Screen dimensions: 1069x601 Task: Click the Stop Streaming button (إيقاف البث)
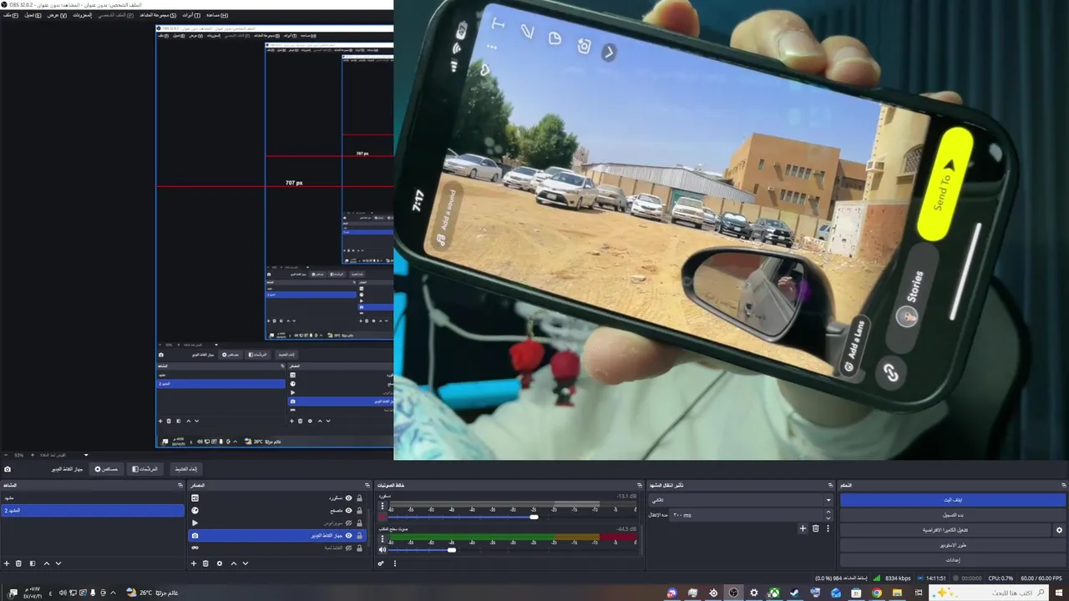(953, 500)
